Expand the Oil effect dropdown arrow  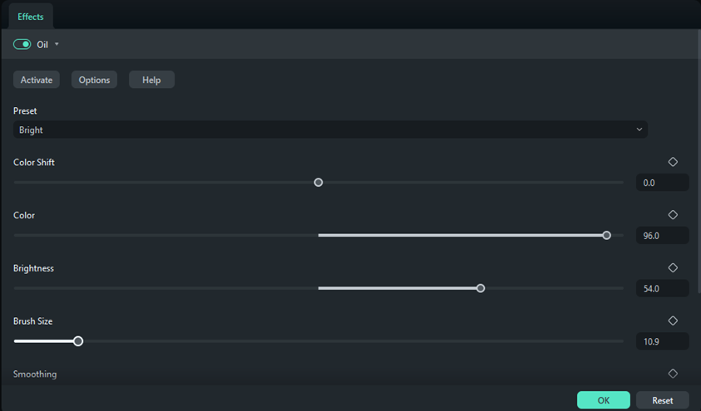(57, 44)
